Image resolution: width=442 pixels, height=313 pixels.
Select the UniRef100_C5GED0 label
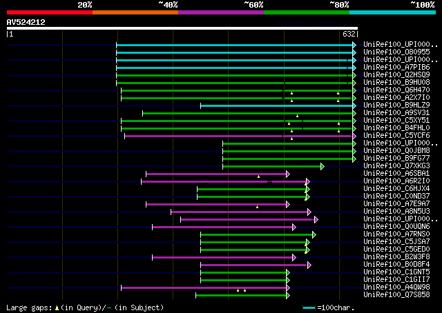396,250
